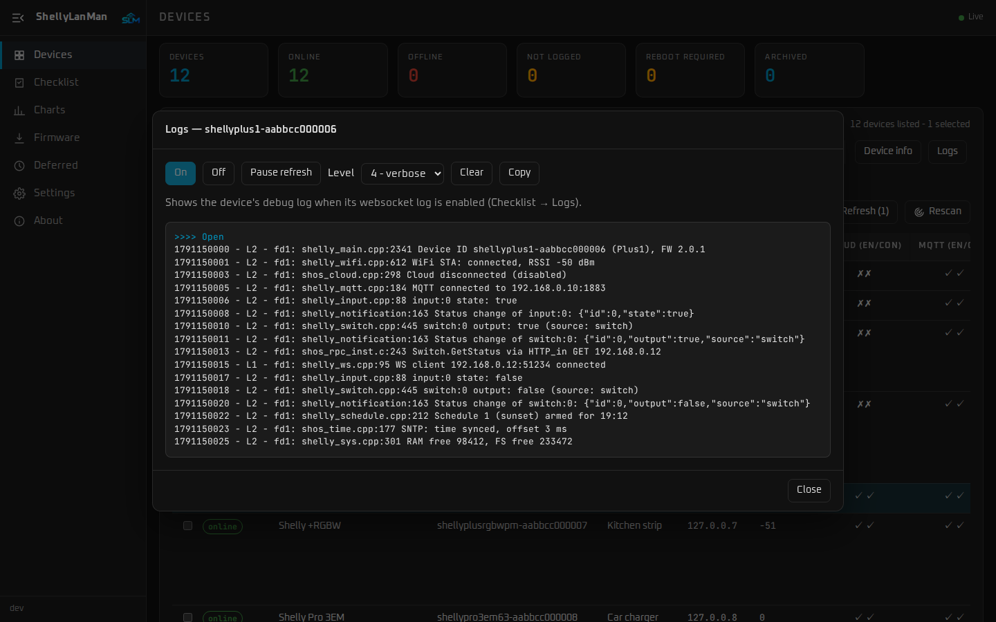Click the Rescan radar icon
Image resolution: width=996 pixels, height=622 pixels.
pyautogui.click(x=919, y=212)
